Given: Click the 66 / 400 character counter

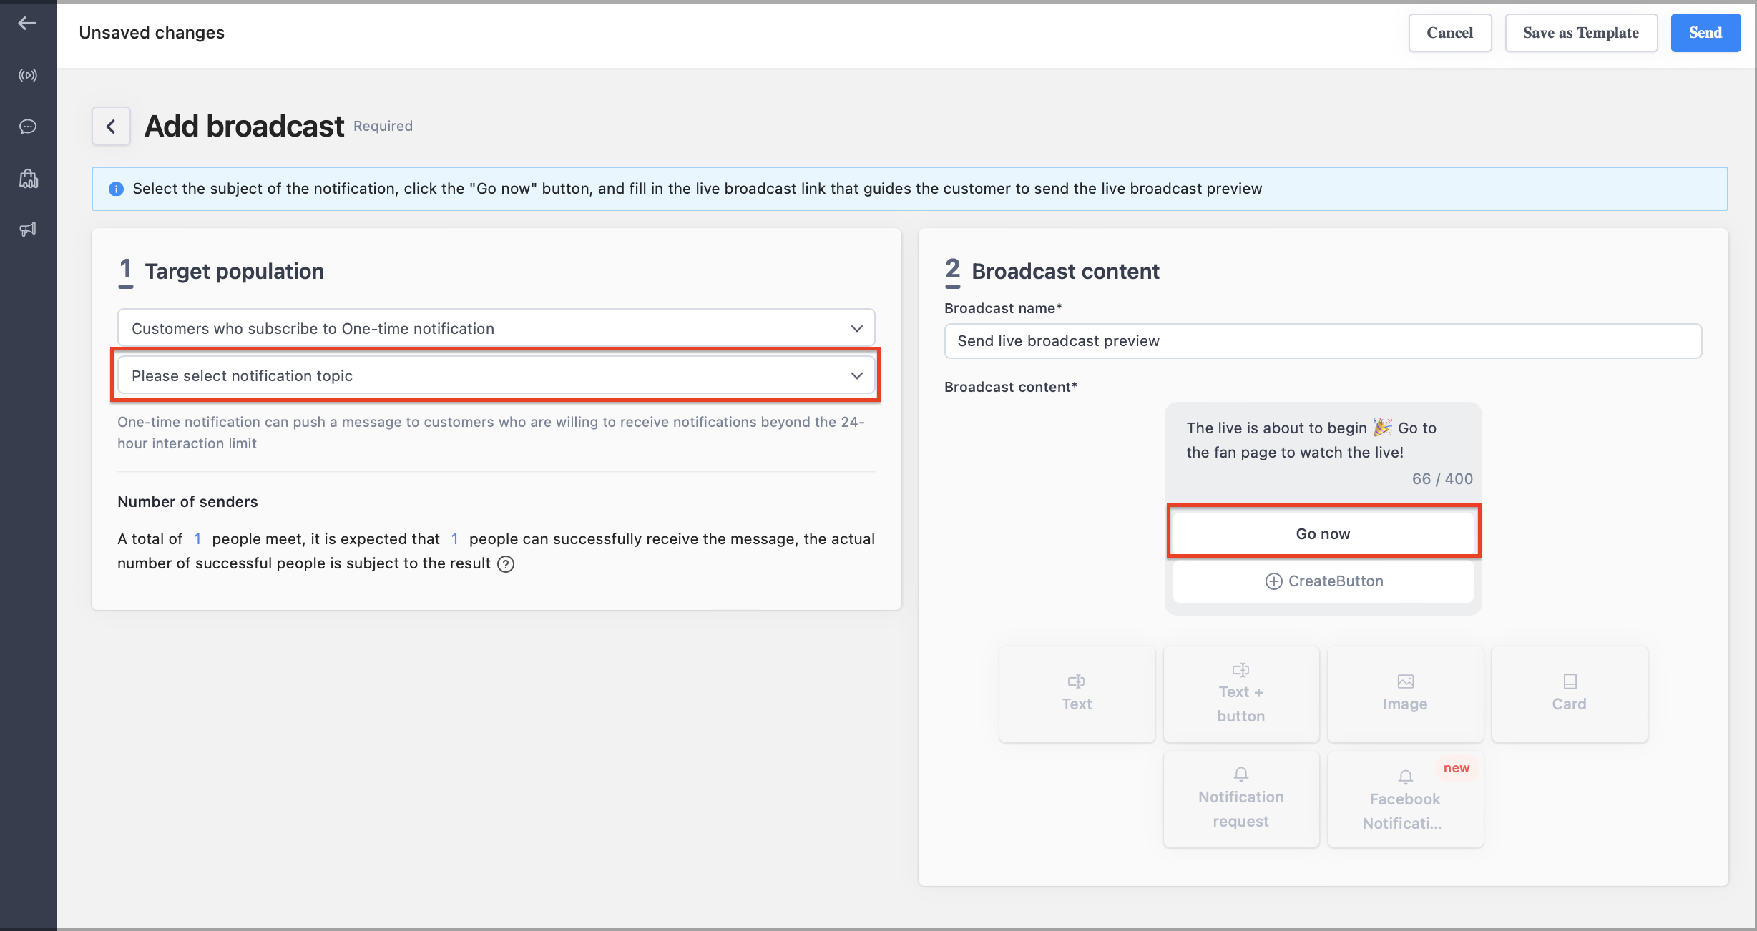Looking at the screenshot, I should (x=1442, y=479).
